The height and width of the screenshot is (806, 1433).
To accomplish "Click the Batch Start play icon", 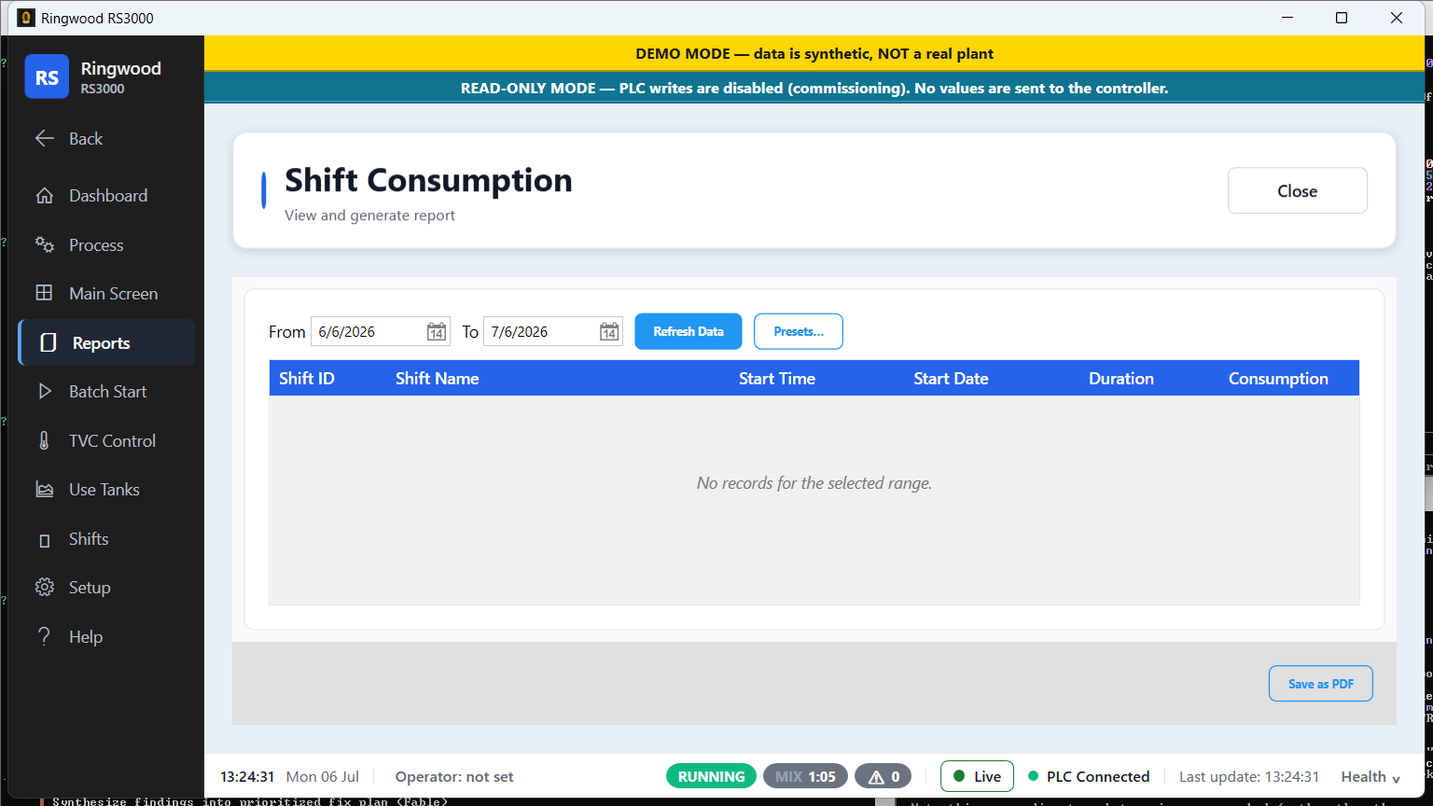I will click(44, 392).
